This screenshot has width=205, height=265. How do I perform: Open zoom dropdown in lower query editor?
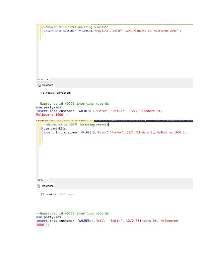(x=48, y=180)
